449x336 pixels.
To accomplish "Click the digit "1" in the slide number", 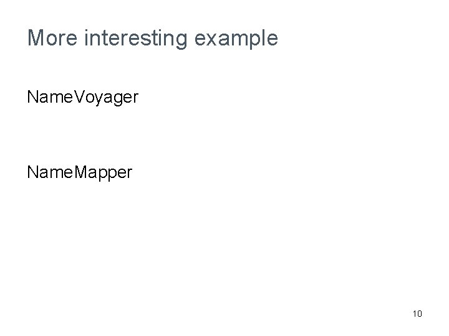I will [414, 314].
